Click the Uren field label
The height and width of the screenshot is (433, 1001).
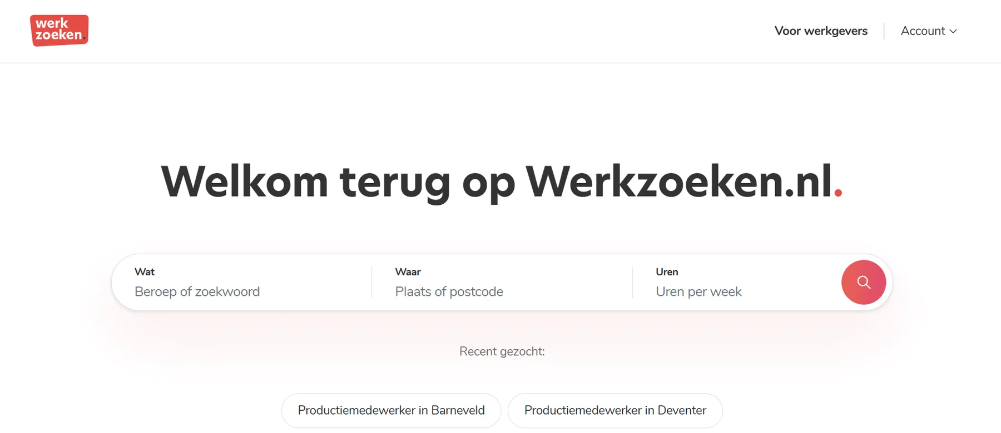[667, 272]
